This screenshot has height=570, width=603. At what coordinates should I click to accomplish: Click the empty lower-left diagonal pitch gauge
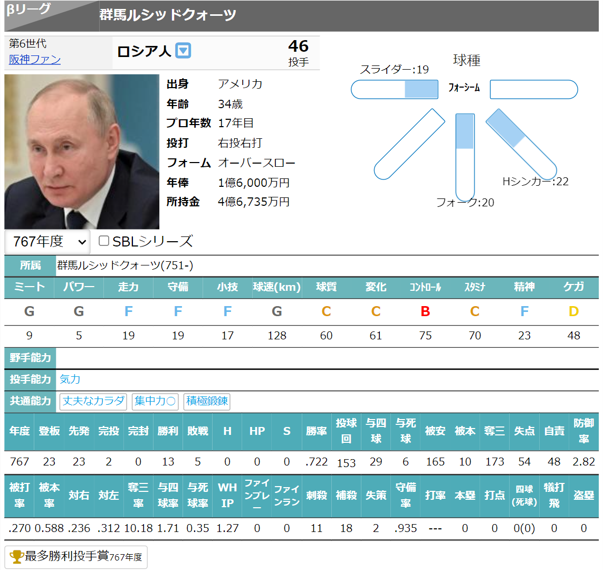[410, 144]
